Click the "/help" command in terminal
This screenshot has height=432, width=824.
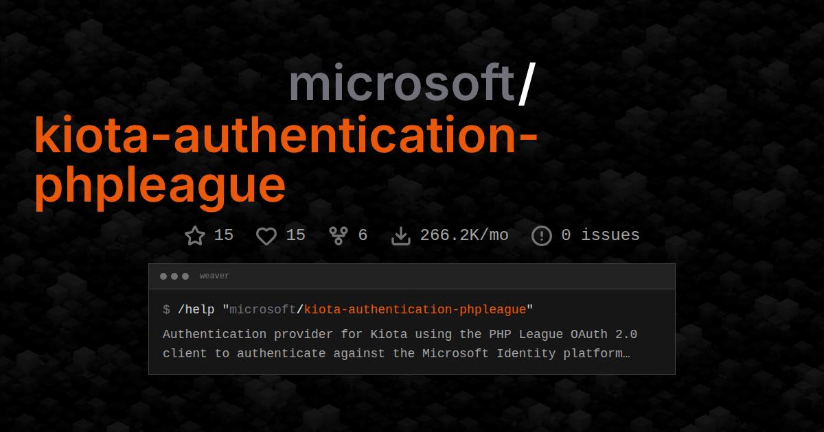(x=196, y=310)
